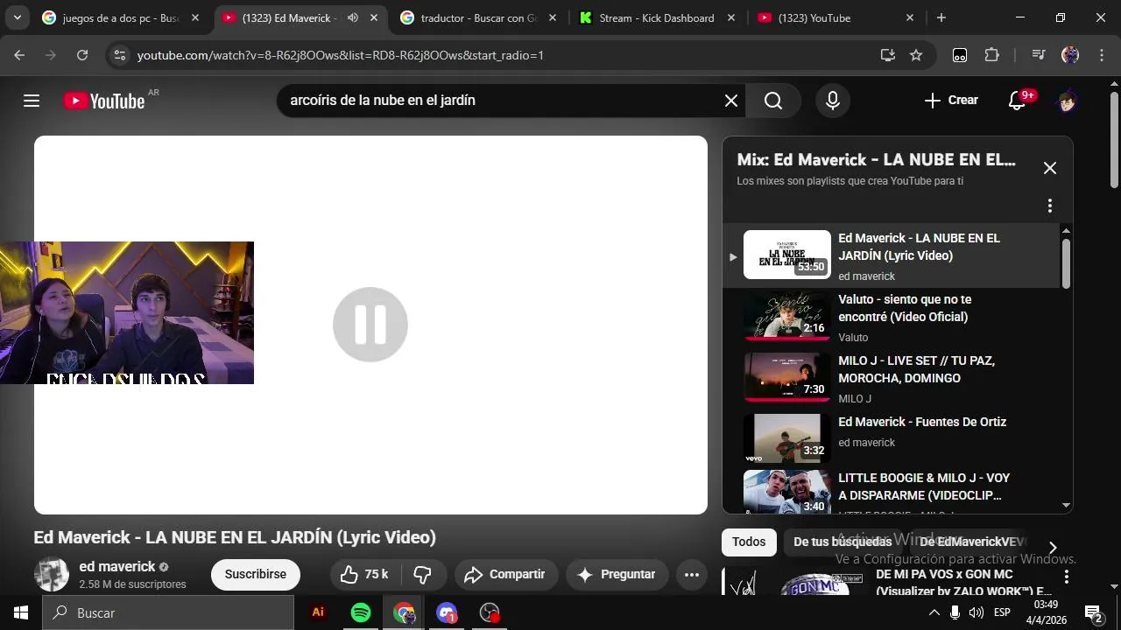
Task: Click the page vertical scrollbar
Action: tap(1114, 140)
